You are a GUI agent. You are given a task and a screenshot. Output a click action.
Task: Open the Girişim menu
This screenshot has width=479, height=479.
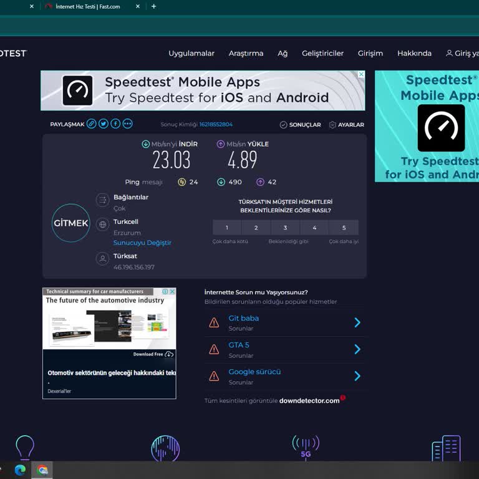point(370,54)
